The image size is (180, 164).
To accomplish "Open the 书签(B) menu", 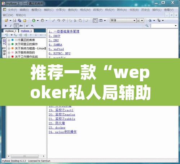I will (x=134, y=10).
